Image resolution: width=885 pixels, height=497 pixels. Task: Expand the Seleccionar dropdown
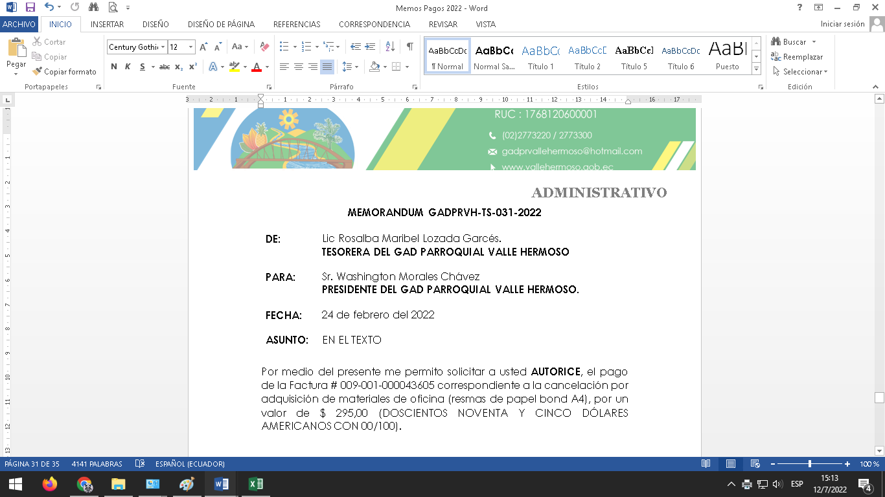804,72
